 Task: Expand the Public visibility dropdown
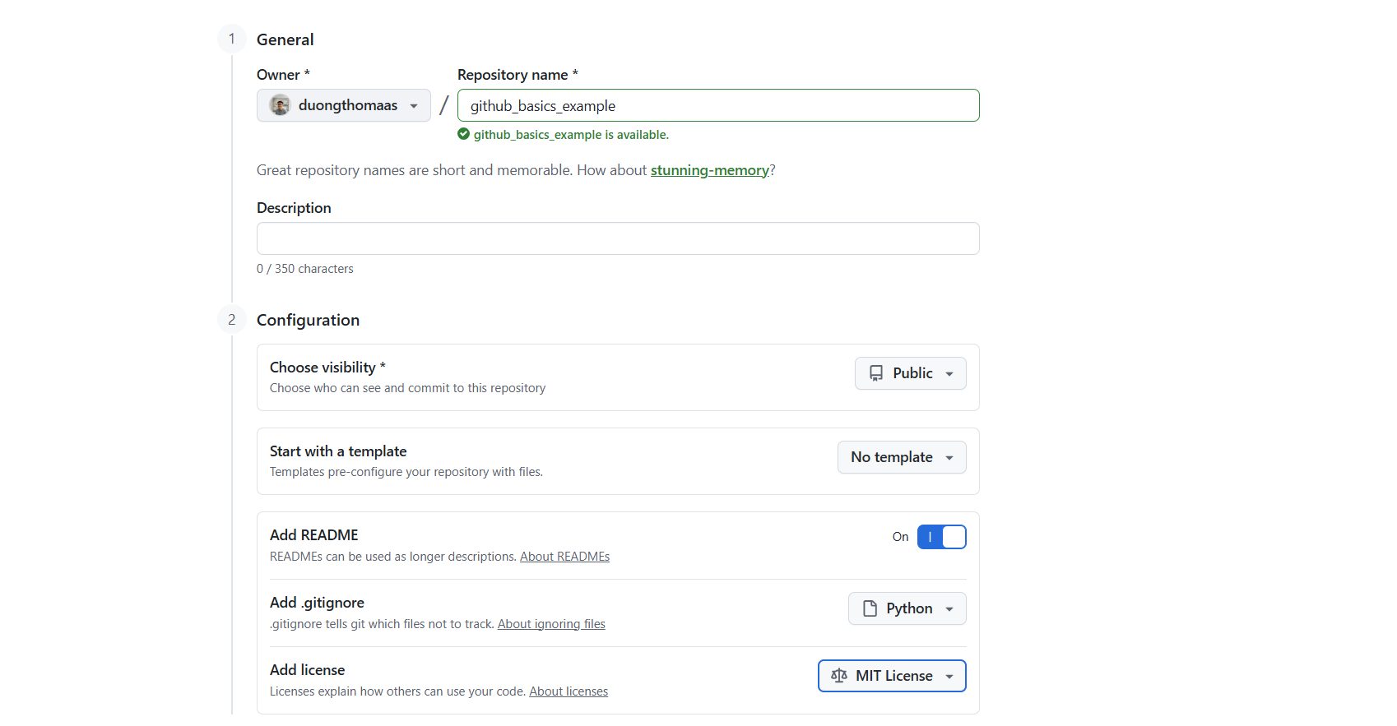click(x=911, y=373)
